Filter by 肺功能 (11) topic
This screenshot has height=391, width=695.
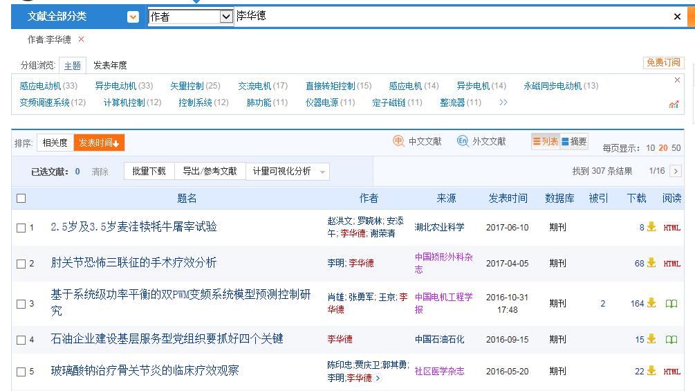(267, 102)
